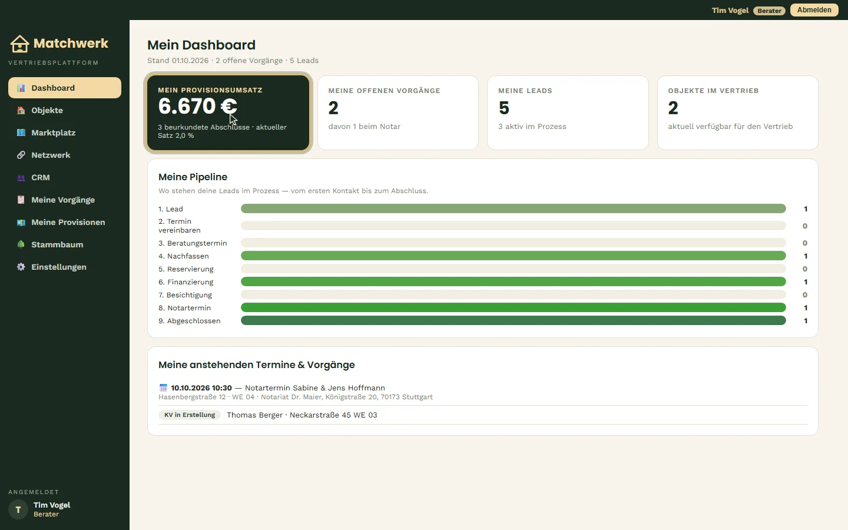Open the Meine offenen Vorgänge card

(398, 112)
